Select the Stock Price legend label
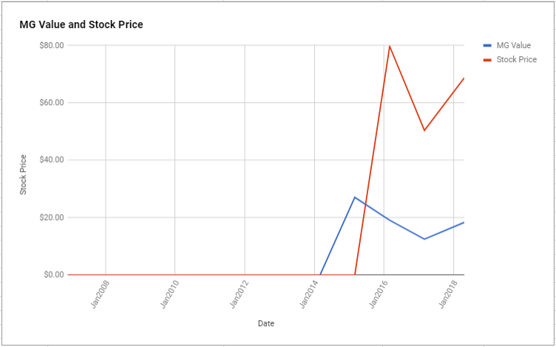Viewport: 556px width, 347px height. (517, 60)
